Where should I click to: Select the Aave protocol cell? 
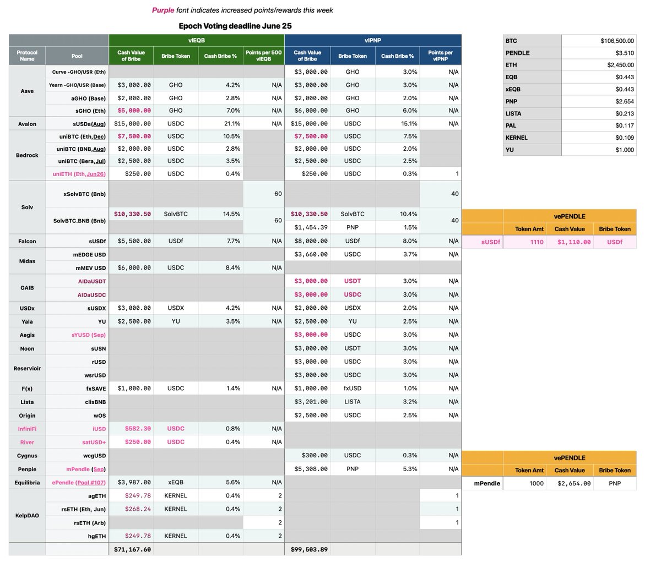pyautogui.click(x=28, y=91)
